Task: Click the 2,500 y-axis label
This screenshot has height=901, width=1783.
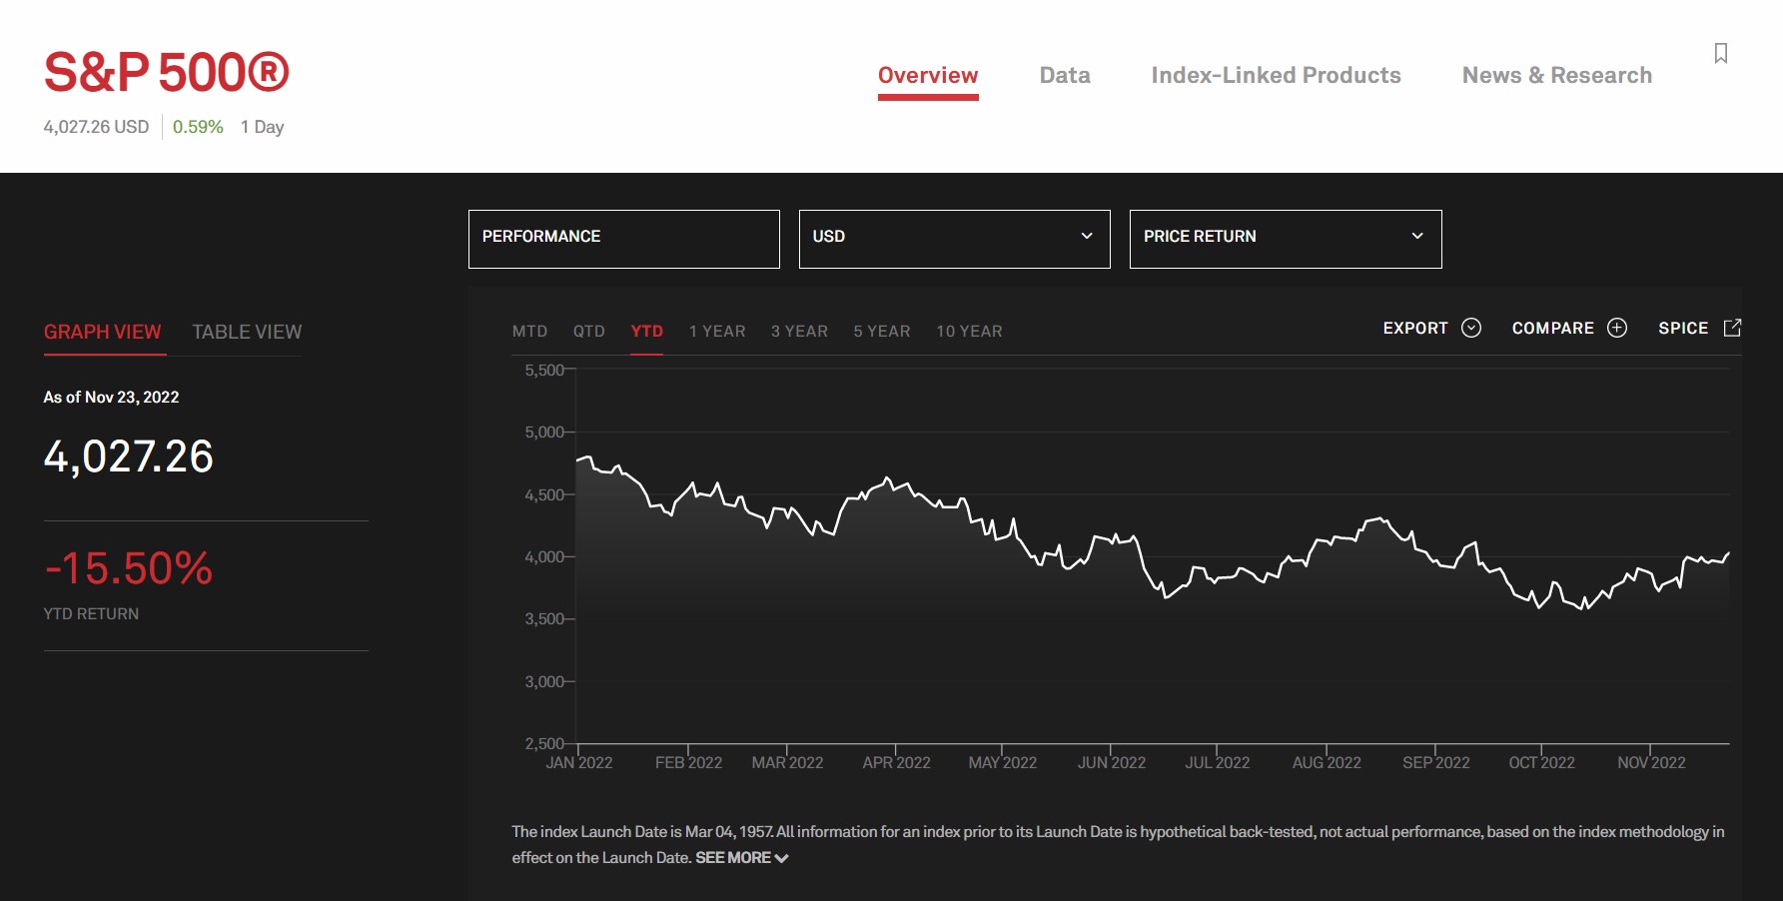Action: click(544, 744)
